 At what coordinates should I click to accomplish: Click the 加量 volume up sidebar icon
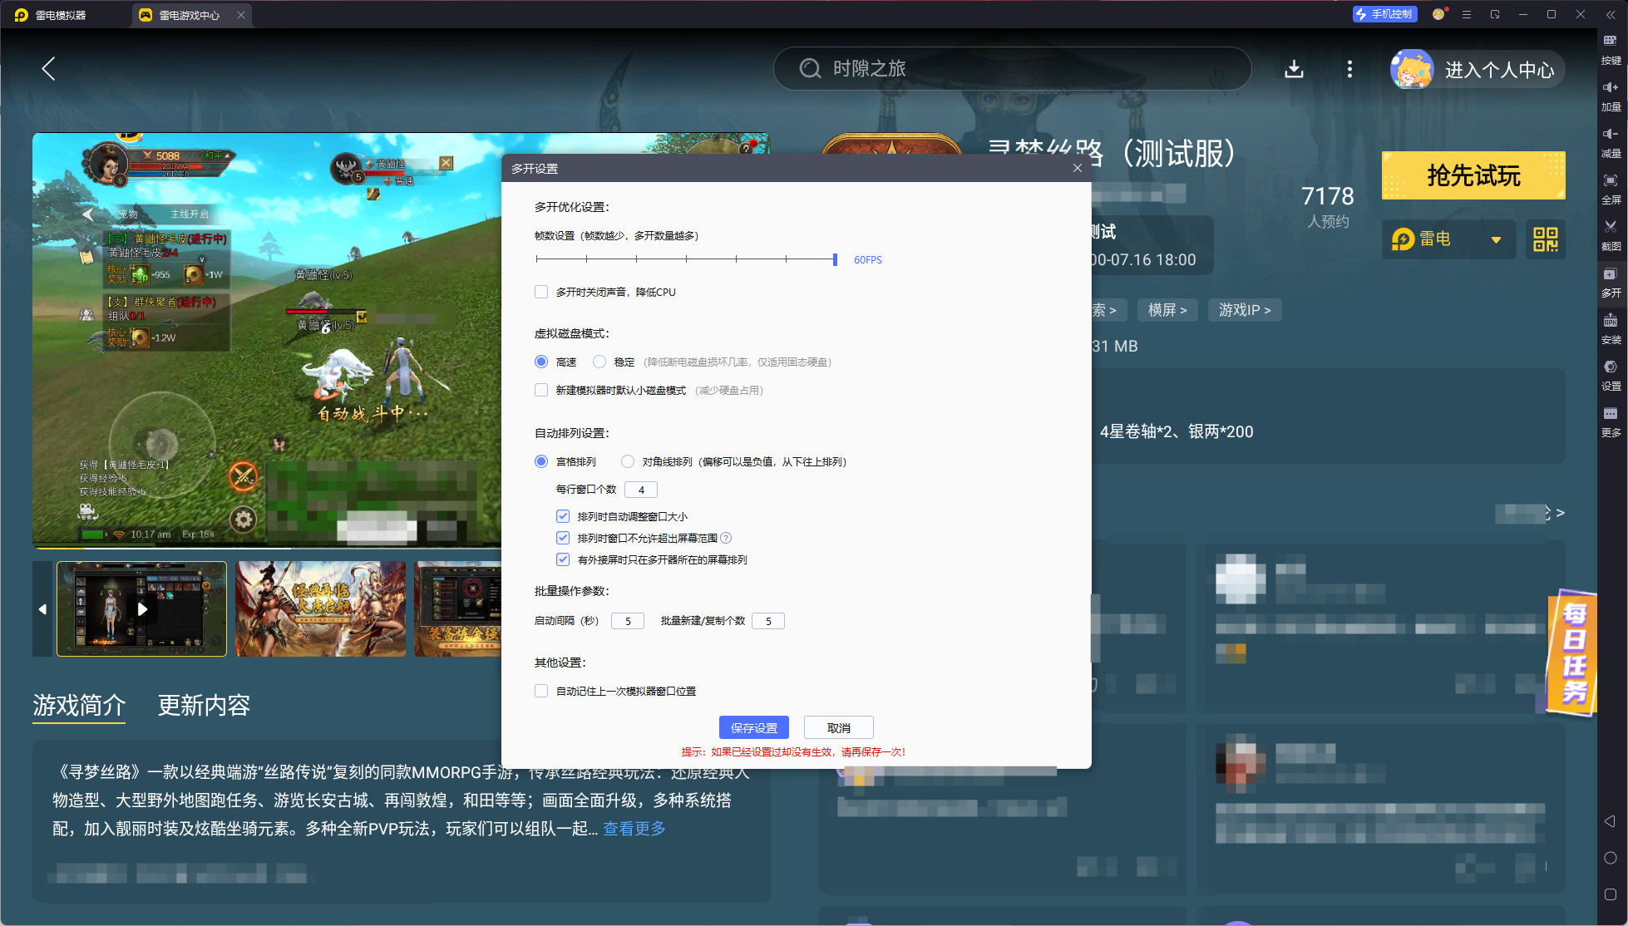pyautogui.click(x=1611, y=96)
